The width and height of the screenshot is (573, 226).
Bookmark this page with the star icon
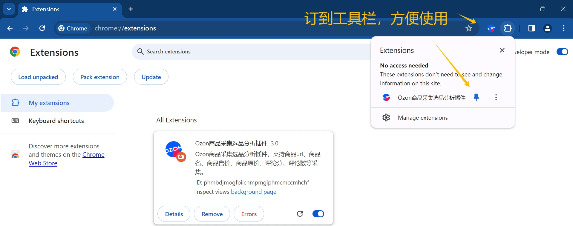(468, 28)
